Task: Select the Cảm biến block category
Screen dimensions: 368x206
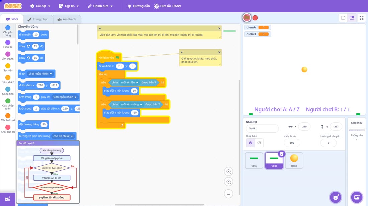Action: pos(8,91)
